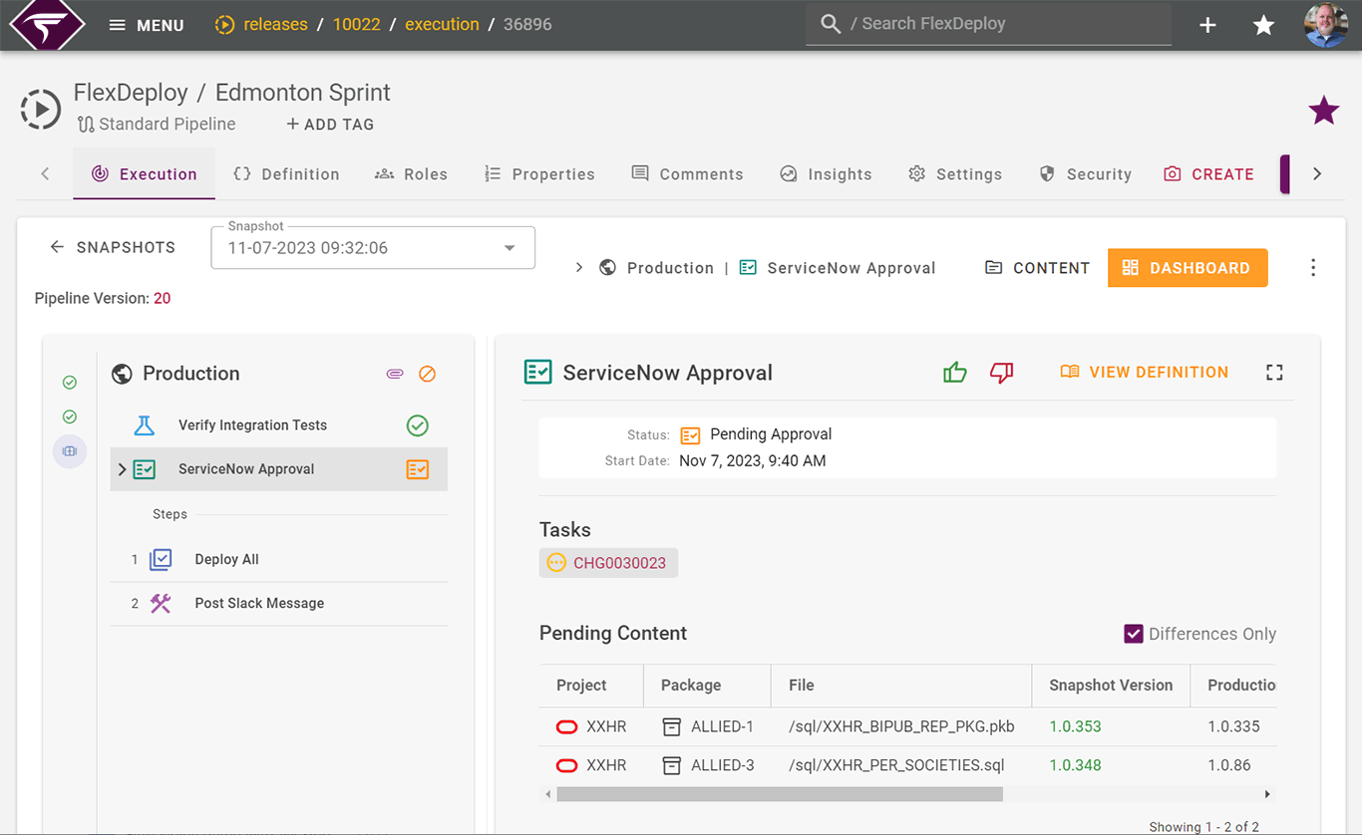Image resolution: width=1362 pixels, height=835 pixels.
Task: Click ALLIED-1 package cell
Action: pos(709,727)
